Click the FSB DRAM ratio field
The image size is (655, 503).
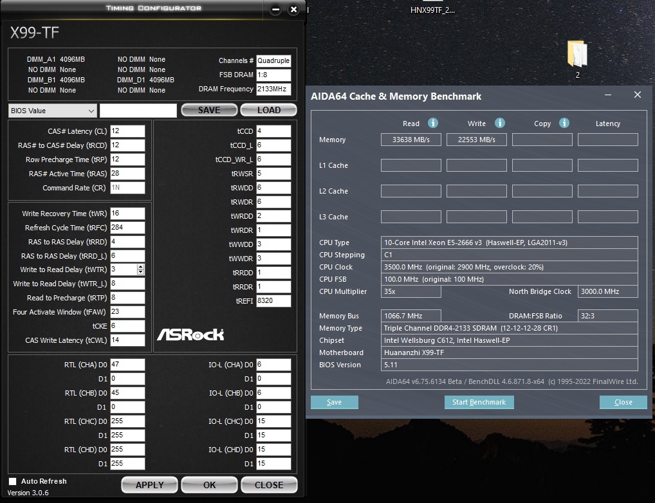point(273,75)
